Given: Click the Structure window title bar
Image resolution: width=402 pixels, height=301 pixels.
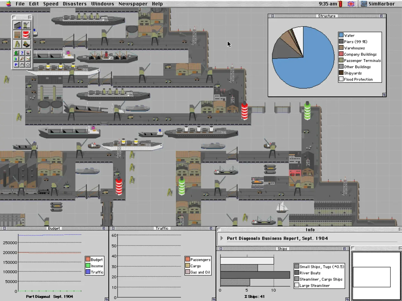Looking at the screenshot, I should click(327, 16).
